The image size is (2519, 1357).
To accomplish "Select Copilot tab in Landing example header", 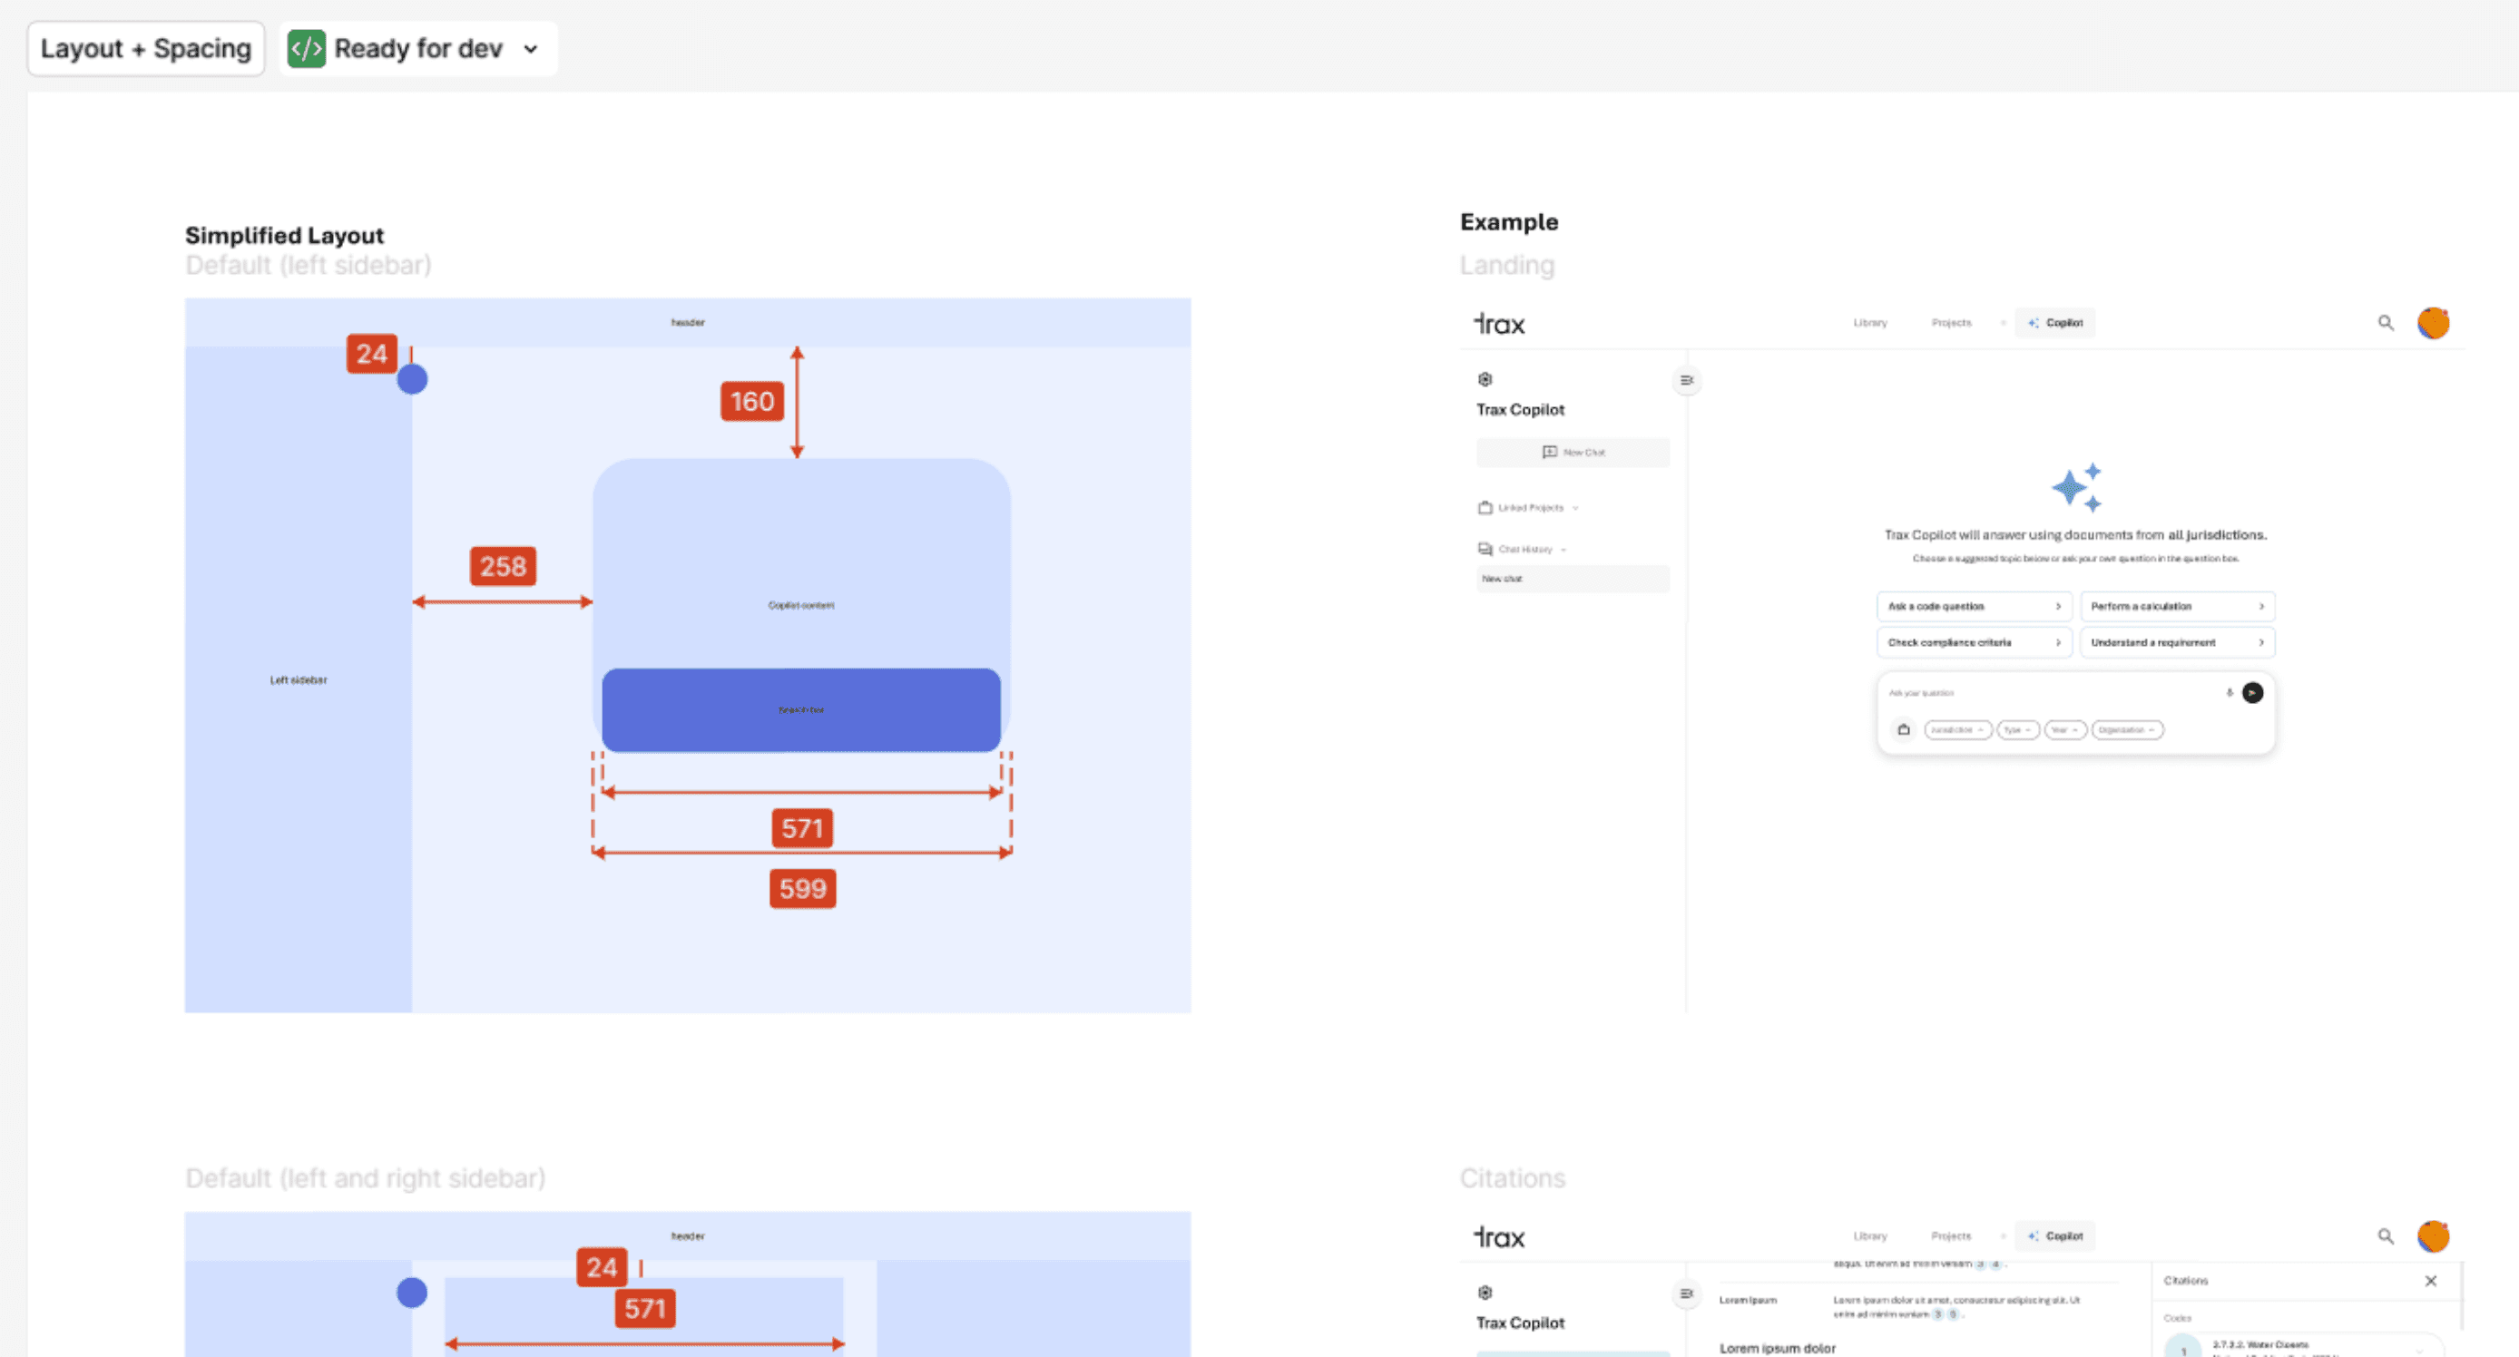I will [2055, 323].
